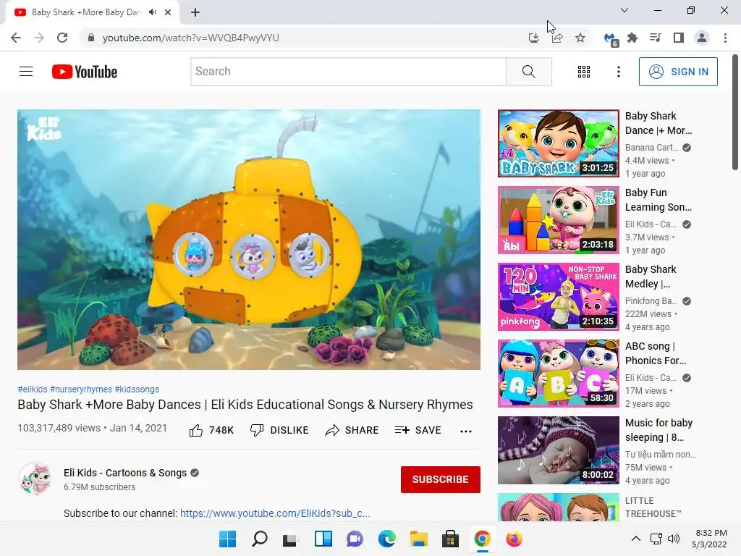The image size is (741, 556).
Task: Open the #elikids hashtag link
Action: (x=33, y=389)
